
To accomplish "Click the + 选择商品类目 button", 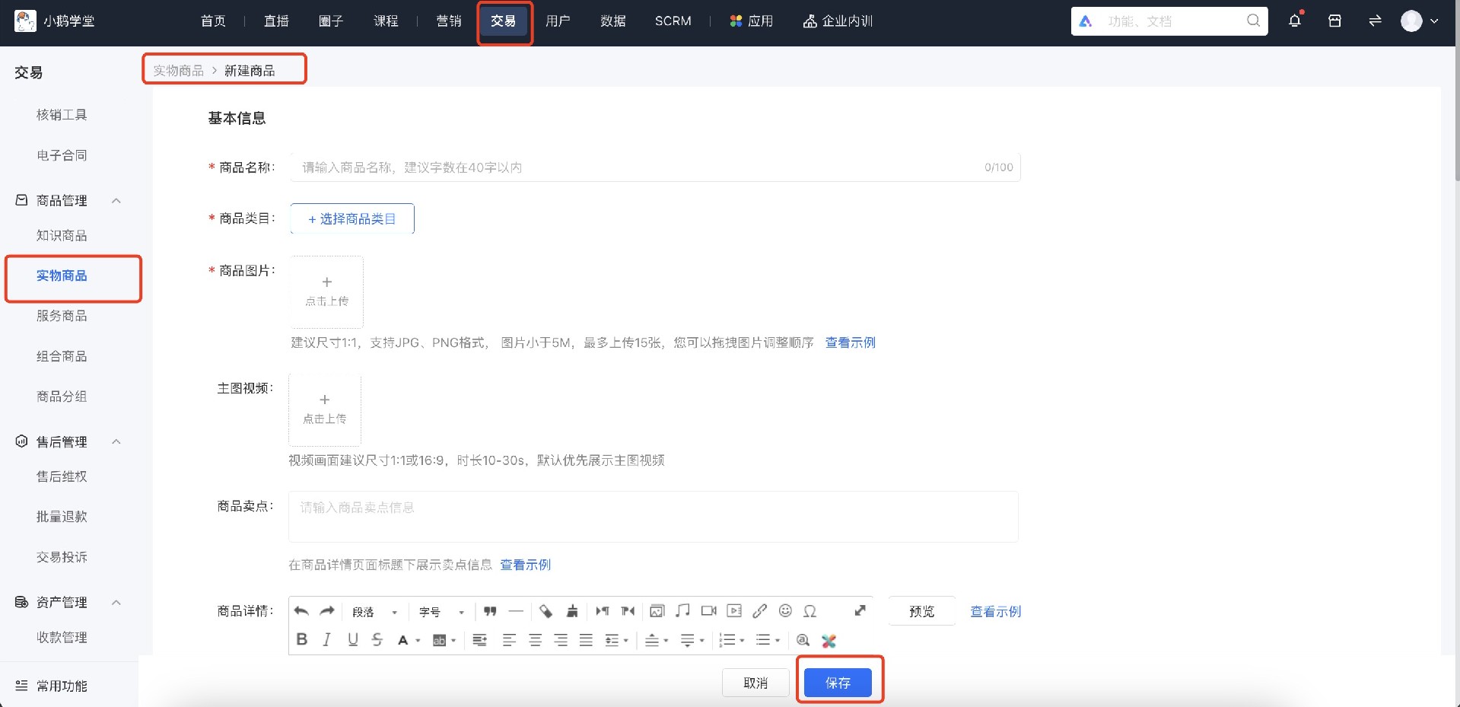I will [x=352, y=218].
